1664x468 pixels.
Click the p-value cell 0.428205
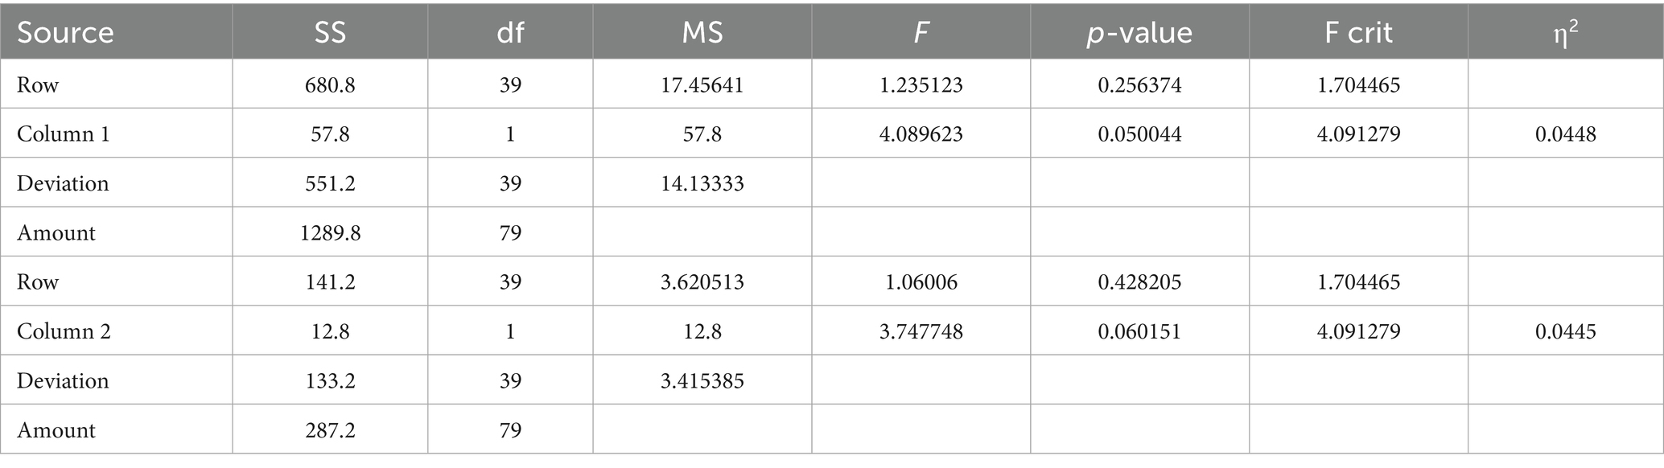(1139, 282)
